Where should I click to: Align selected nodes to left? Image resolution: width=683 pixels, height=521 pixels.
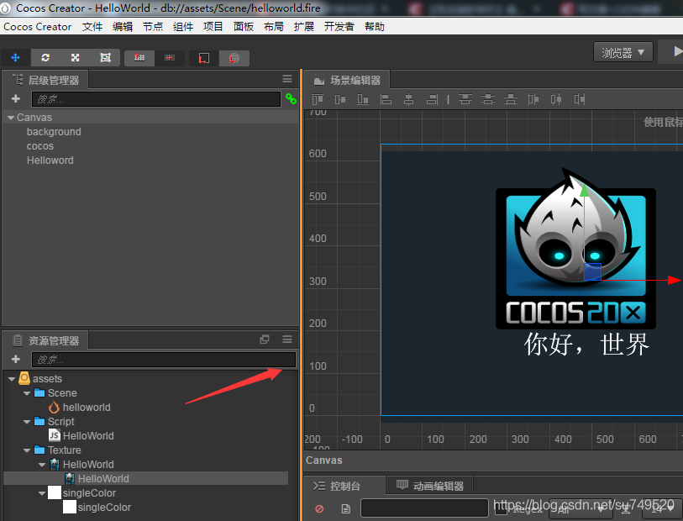tap(386, 100)
